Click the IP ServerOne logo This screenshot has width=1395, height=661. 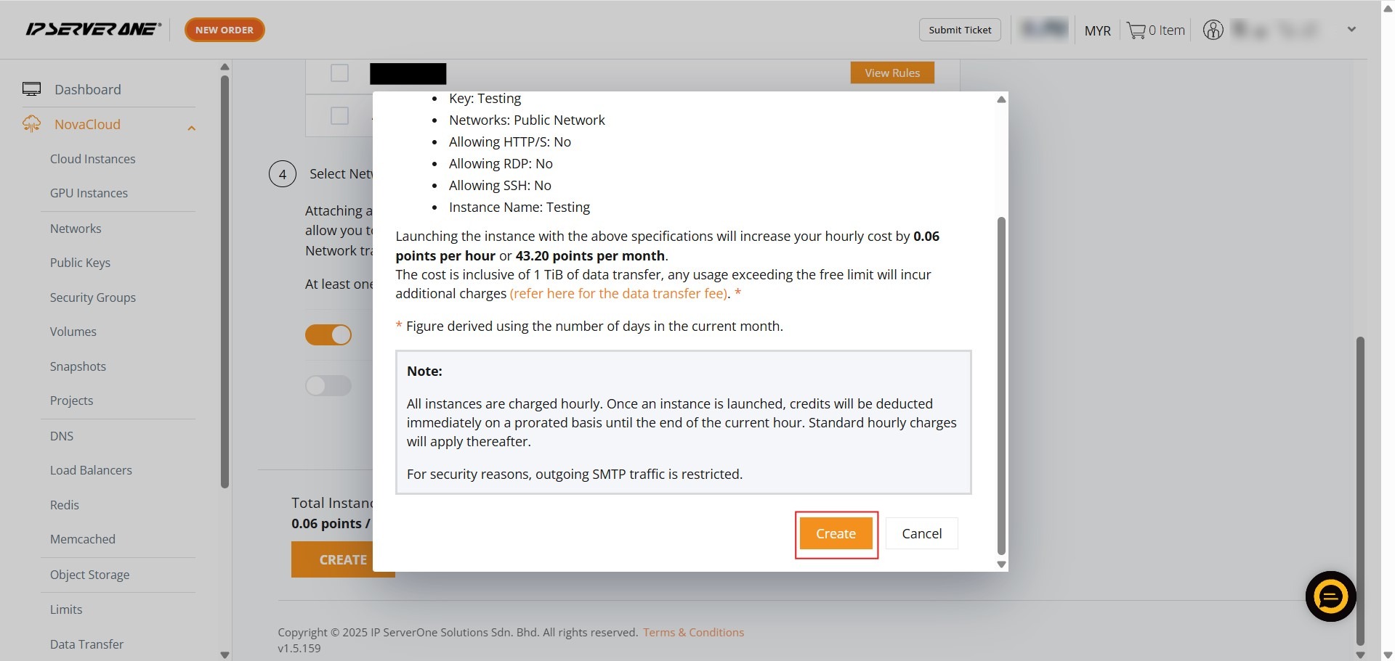[x=93, y=30]
